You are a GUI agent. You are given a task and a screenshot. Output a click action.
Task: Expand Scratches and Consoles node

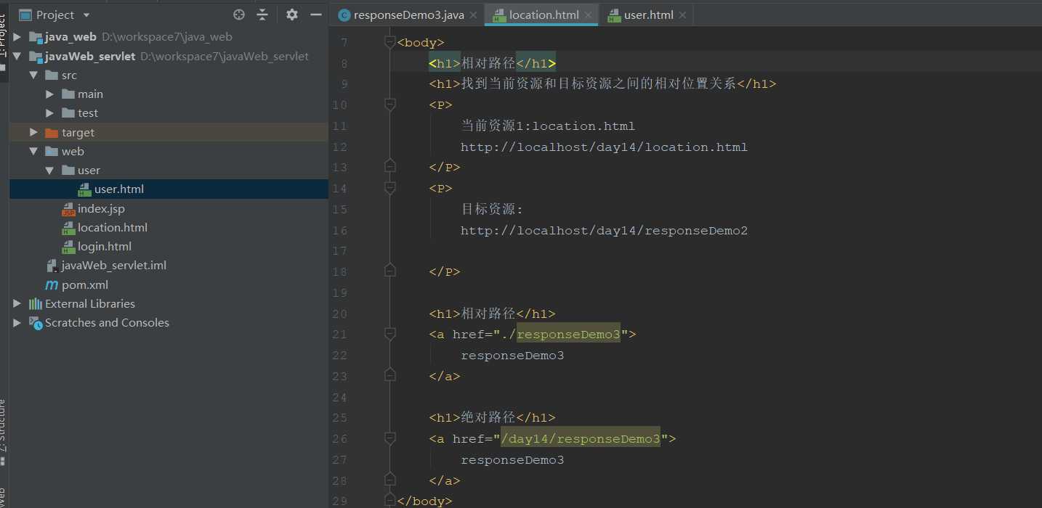17,322
